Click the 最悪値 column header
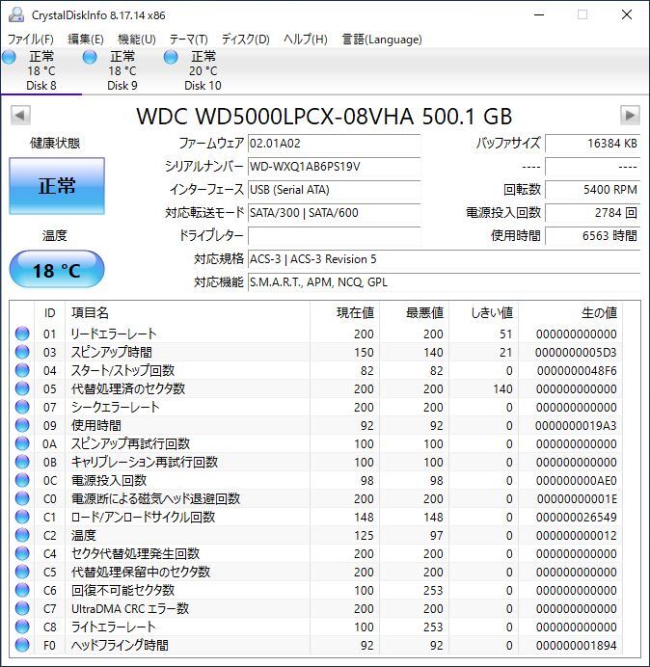Screen dimensions: 650x667 [424, 312]
